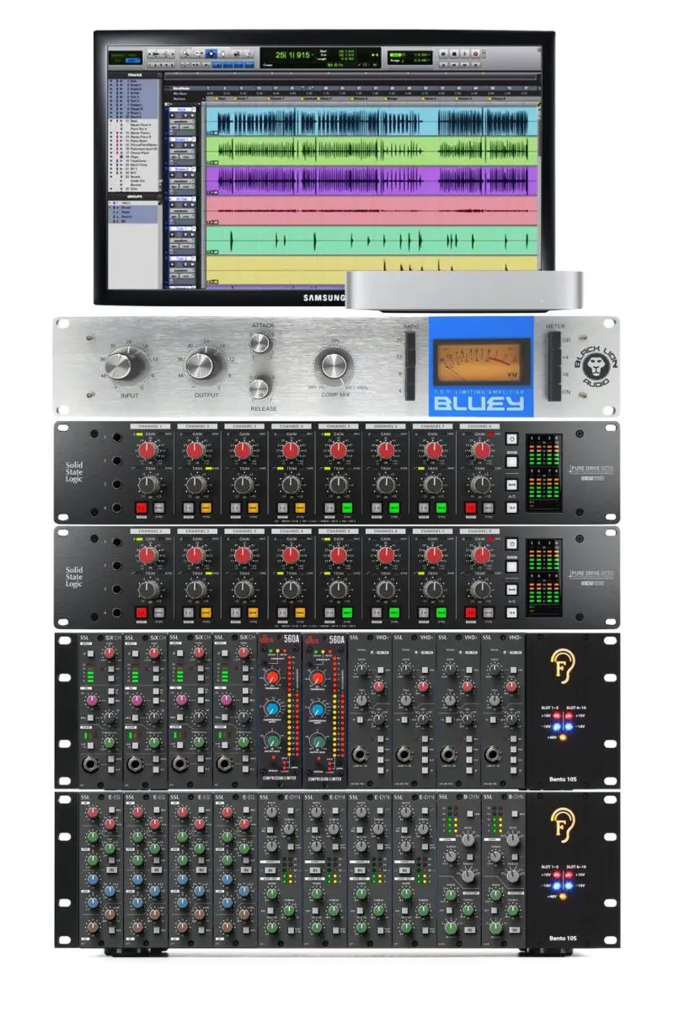Click the Bluey COMP MIX knob

tap(333, 365)
